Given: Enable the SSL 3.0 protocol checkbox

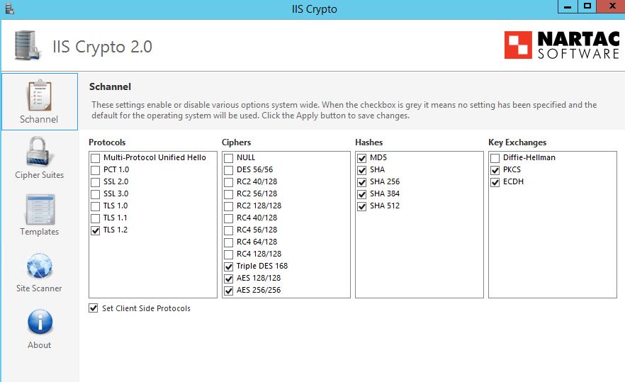Looking at the screenshot, I should [x=95, y=194].
